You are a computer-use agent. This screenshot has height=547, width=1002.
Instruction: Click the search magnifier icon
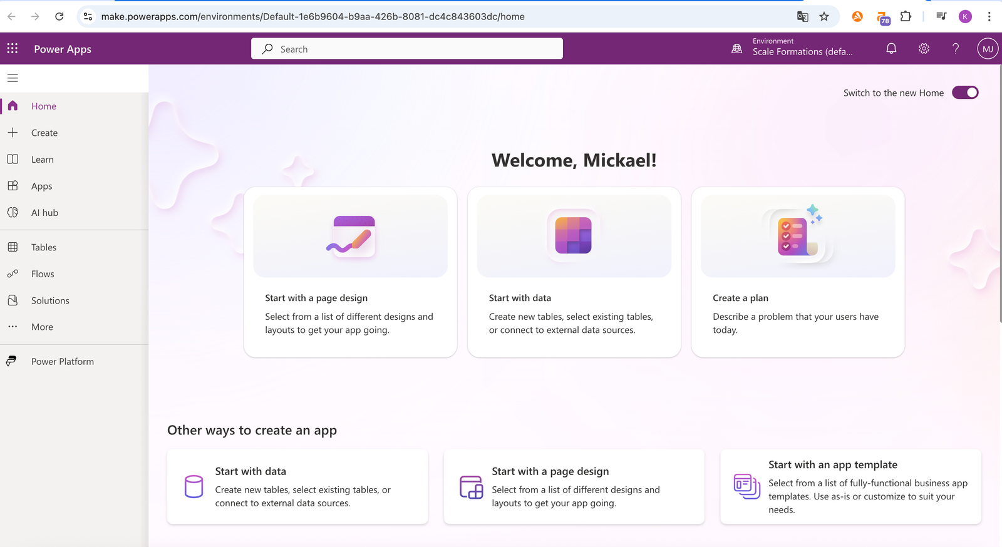pyautogui.click(x=267, y=49)
